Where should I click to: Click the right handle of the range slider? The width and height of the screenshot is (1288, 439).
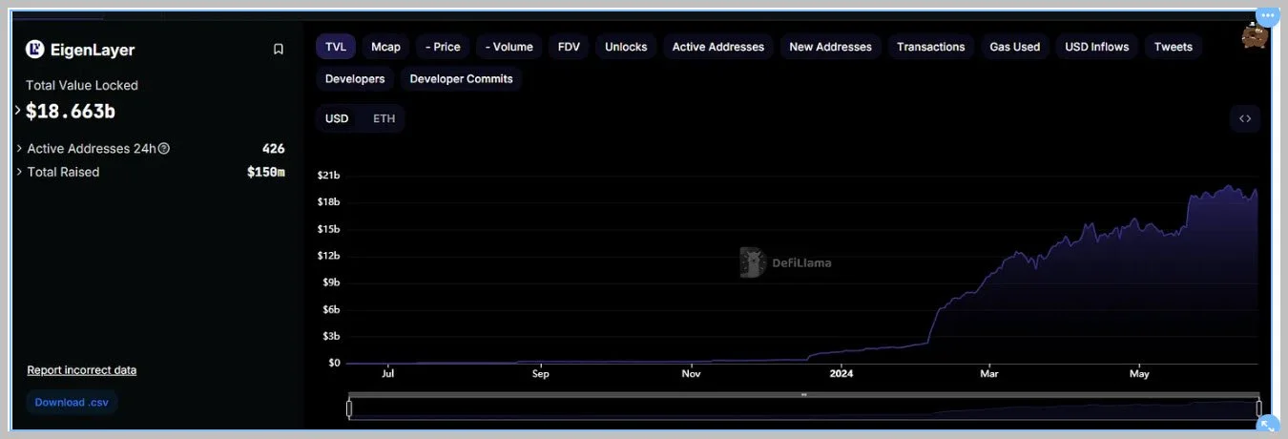(1259, 408)
